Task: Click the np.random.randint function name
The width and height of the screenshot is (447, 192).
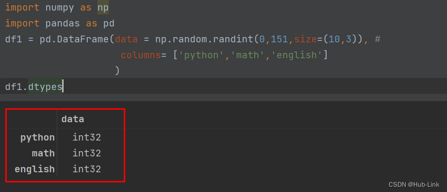Action: (204, 39)
